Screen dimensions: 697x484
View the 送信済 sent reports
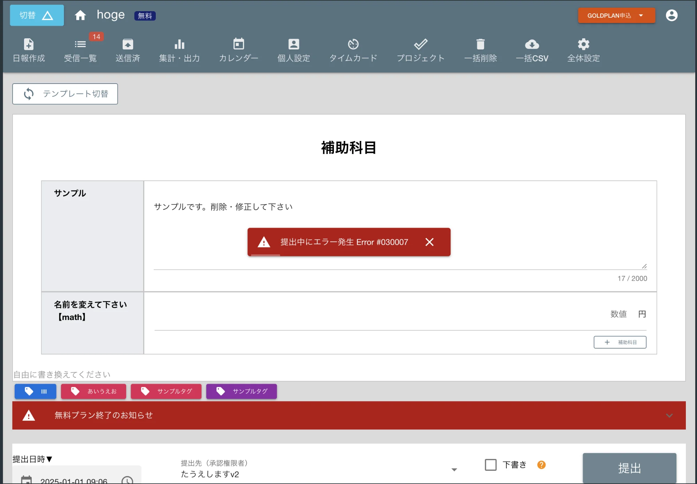[128, 50]
